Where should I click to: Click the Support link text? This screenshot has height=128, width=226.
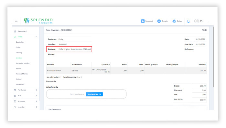(149, 21)
